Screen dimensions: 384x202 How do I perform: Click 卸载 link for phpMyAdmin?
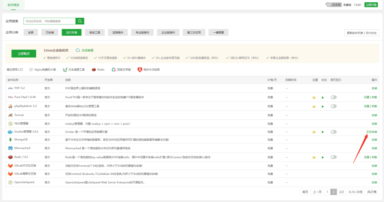[x=374, y=106]
